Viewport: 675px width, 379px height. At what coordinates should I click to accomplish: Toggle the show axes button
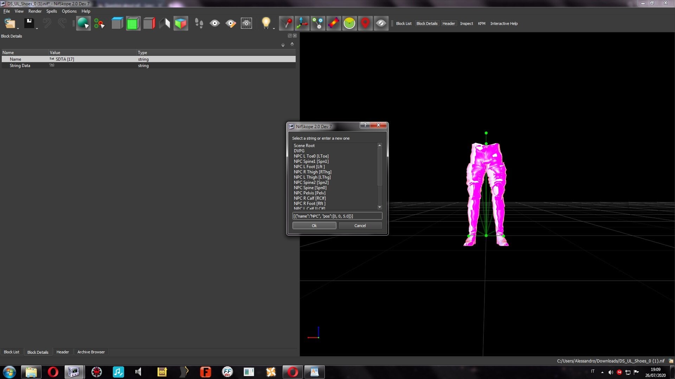pos(302,24)
